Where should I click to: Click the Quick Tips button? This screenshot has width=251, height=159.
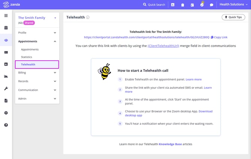click(x=233, y=17)
